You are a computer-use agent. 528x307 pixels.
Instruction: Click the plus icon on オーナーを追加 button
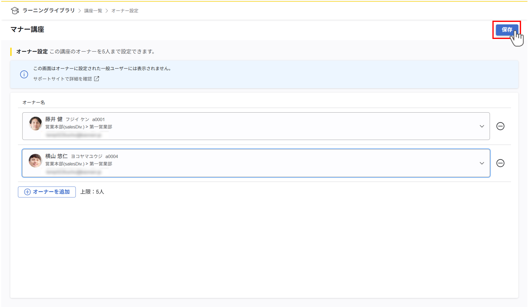click(x=27, y=192)
